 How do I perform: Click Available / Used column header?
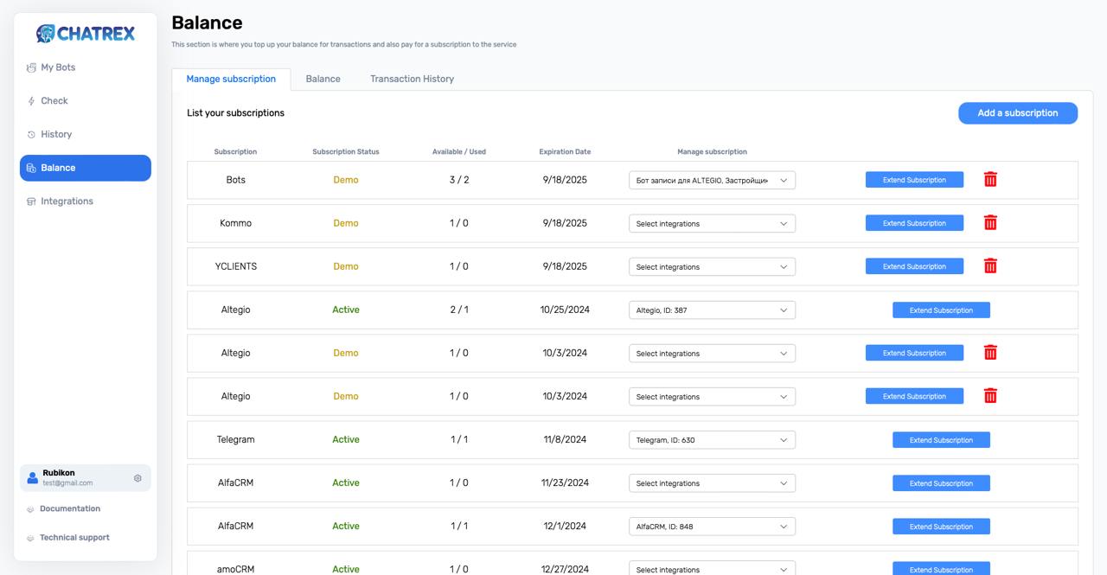[x=459, y=151]
